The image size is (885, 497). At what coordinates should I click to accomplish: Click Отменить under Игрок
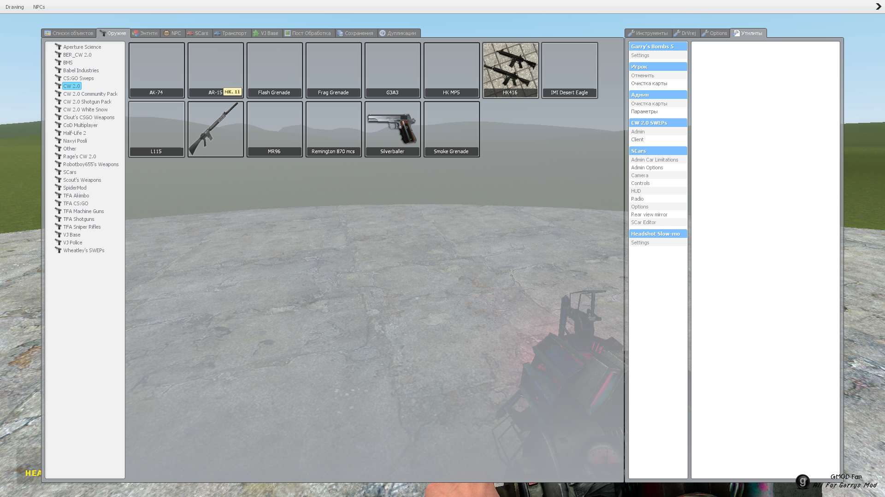pos(658,75)
